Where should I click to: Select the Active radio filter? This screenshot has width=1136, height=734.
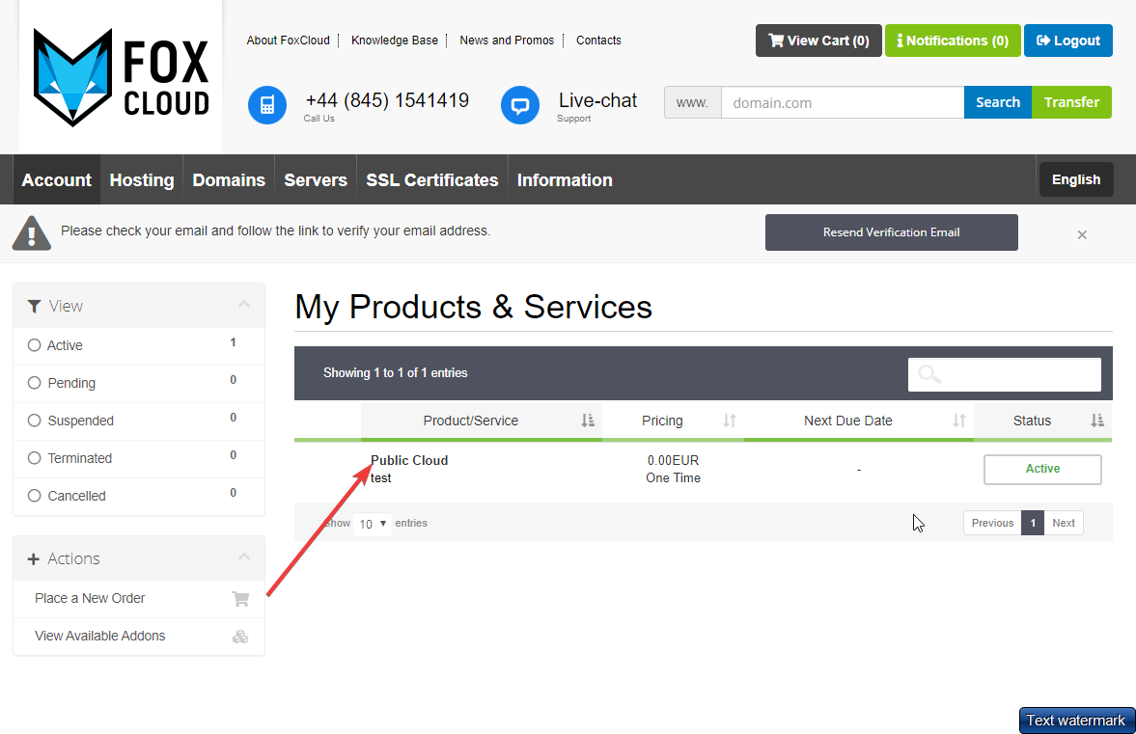click(35, 345)
